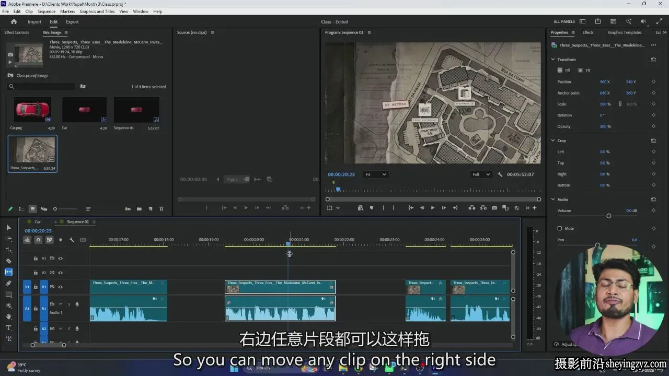Switch to the Effects panel tab
Screen dimensions: 669x376
pyautogui.click(x=588, y=32)
